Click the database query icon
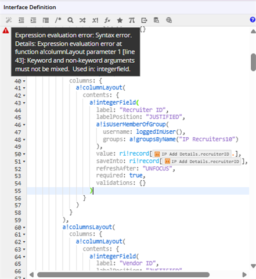 [x=156, y=20]
